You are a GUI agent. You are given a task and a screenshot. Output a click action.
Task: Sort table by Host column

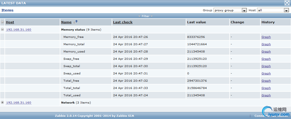[x=10, y=22]
